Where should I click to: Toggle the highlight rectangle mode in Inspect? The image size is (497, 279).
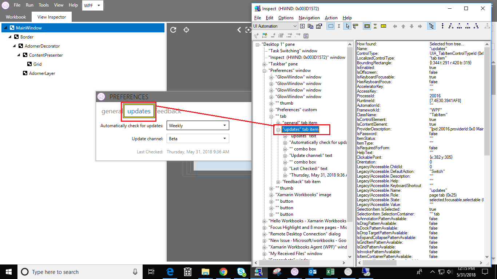(x=367, y=26)
